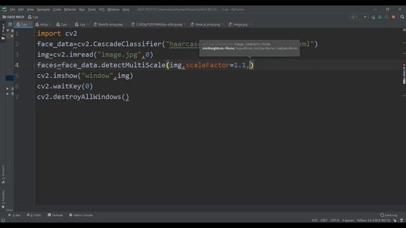Click the rightmost status bar icon next to the lock
This screenshot has height=228, width=406.
pyautogui.click(x=402, y=220)
